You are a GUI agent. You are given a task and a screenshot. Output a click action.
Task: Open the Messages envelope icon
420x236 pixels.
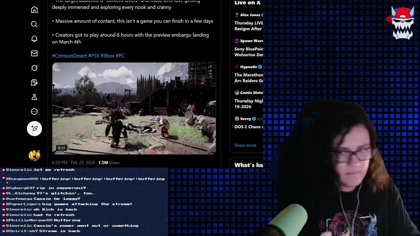(x=34, y=53)
